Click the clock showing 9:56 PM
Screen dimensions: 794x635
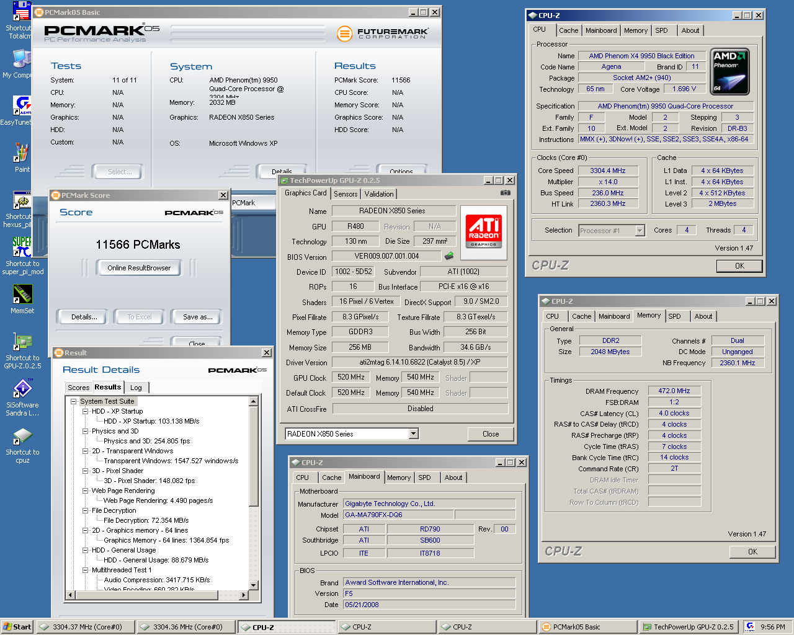(773, 627)
